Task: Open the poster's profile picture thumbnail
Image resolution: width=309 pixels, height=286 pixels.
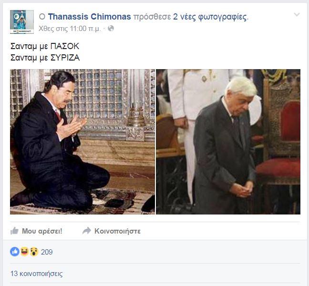Action: [22, 22]
